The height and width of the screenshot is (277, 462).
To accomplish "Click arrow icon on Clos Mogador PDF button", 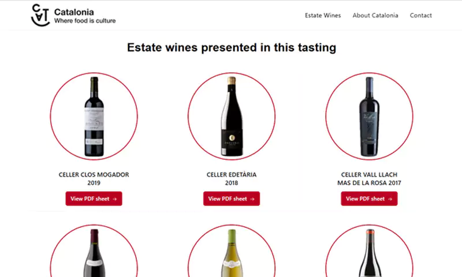I will (114, 199).
